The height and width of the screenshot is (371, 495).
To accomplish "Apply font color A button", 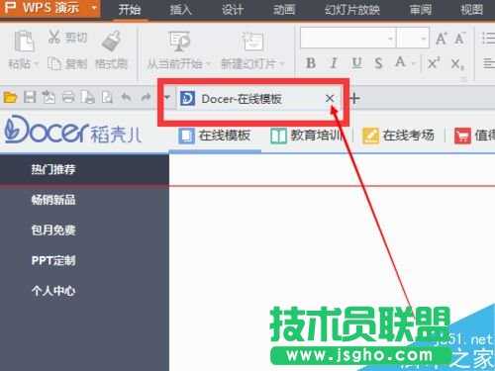I will tap(400, 62).
